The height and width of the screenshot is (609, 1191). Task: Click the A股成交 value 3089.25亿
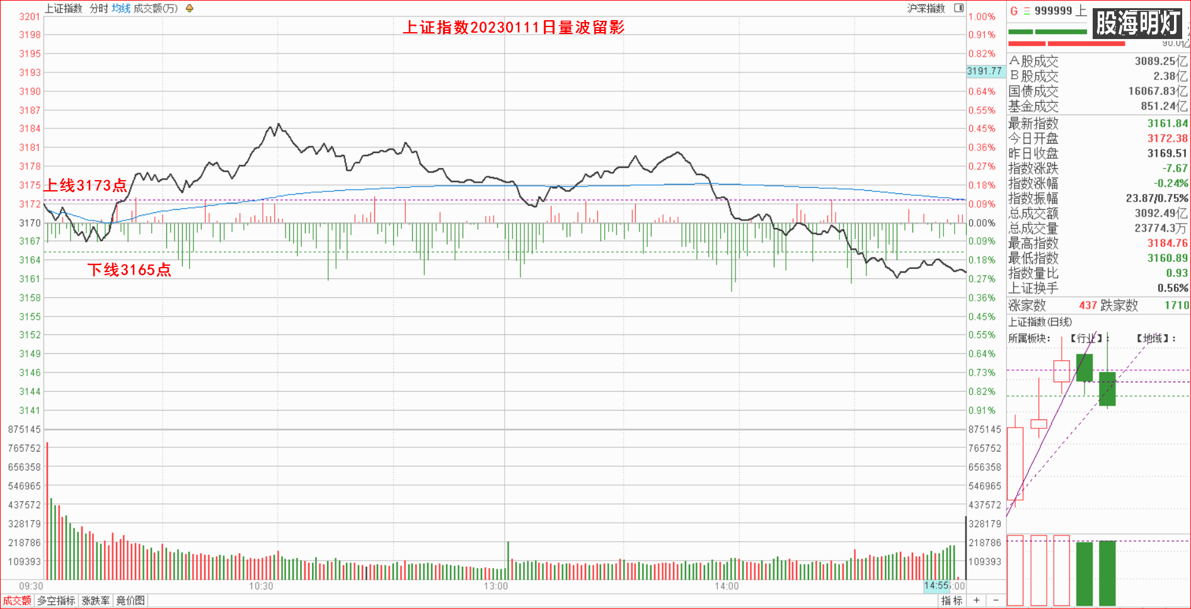pyautogui.click(x=1161, y=61)
